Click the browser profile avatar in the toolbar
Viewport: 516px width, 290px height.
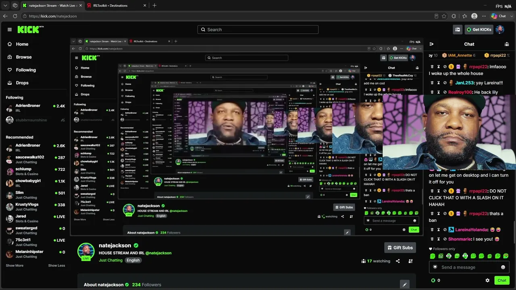pos(474,16)
